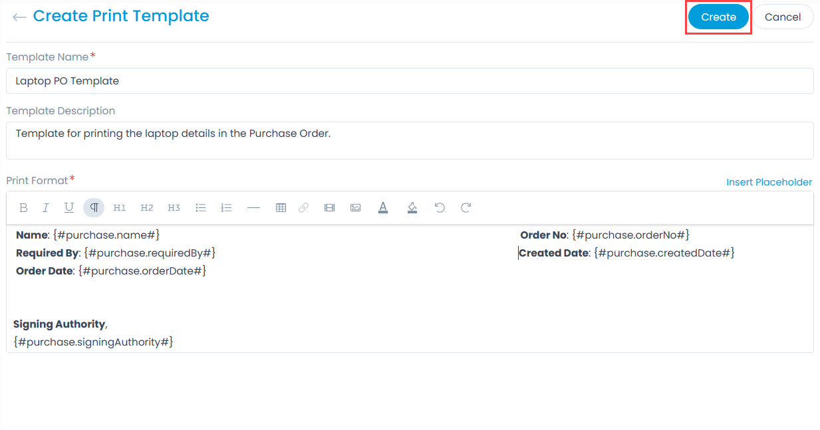Toggle underline formatting
This screenshot has width=820, height=430.
click(x=69, y=208)
